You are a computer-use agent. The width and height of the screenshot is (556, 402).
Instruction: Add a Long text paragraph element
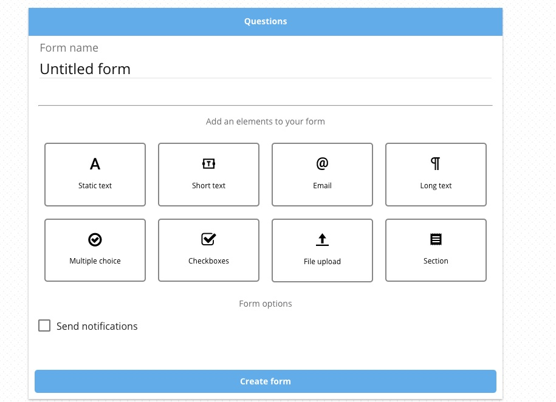coord(436,174)
